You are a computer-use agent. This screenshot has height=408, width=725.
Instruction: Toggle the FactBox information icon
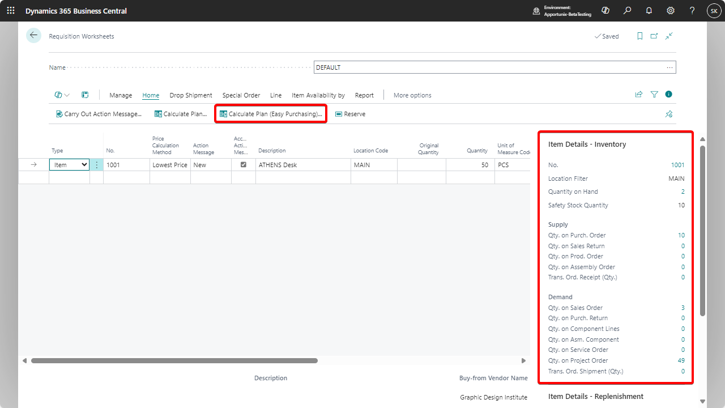(x=669, y=95)
